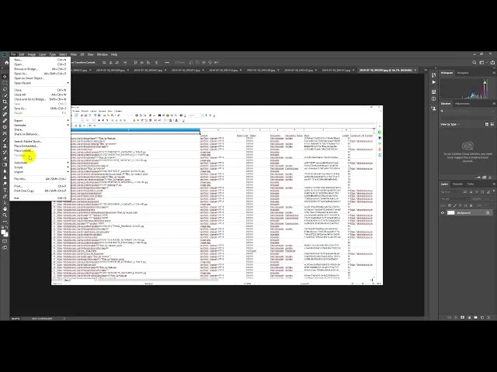Toggle Quick Mask mode icon in toolbar

(5, 241)
